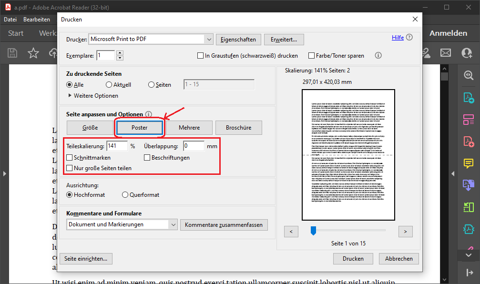Open the Dokument und Markierungen dropdown
480x284 pixels.
(x=122, y=224)
